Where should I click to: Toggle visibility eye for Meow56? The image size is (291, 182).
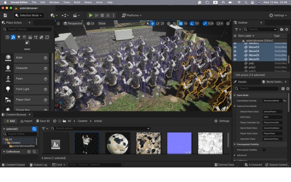point(235,59)
